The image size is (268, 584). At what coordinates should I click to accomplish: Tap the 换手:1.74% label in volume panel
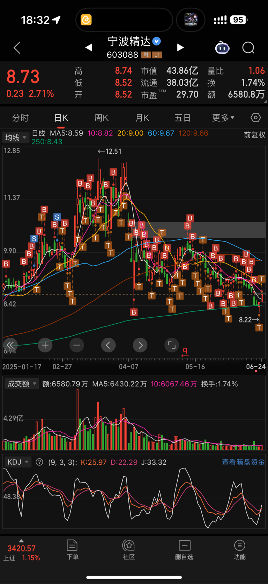[219, 384]
